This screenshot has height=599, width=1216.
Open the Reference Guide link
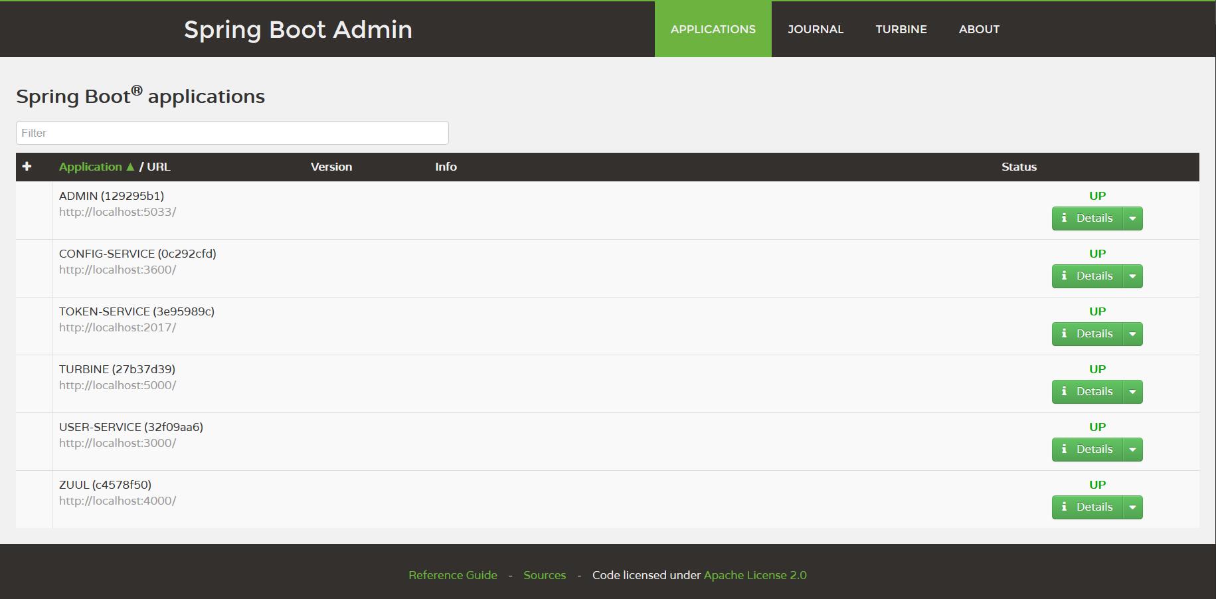click(453, 575)
